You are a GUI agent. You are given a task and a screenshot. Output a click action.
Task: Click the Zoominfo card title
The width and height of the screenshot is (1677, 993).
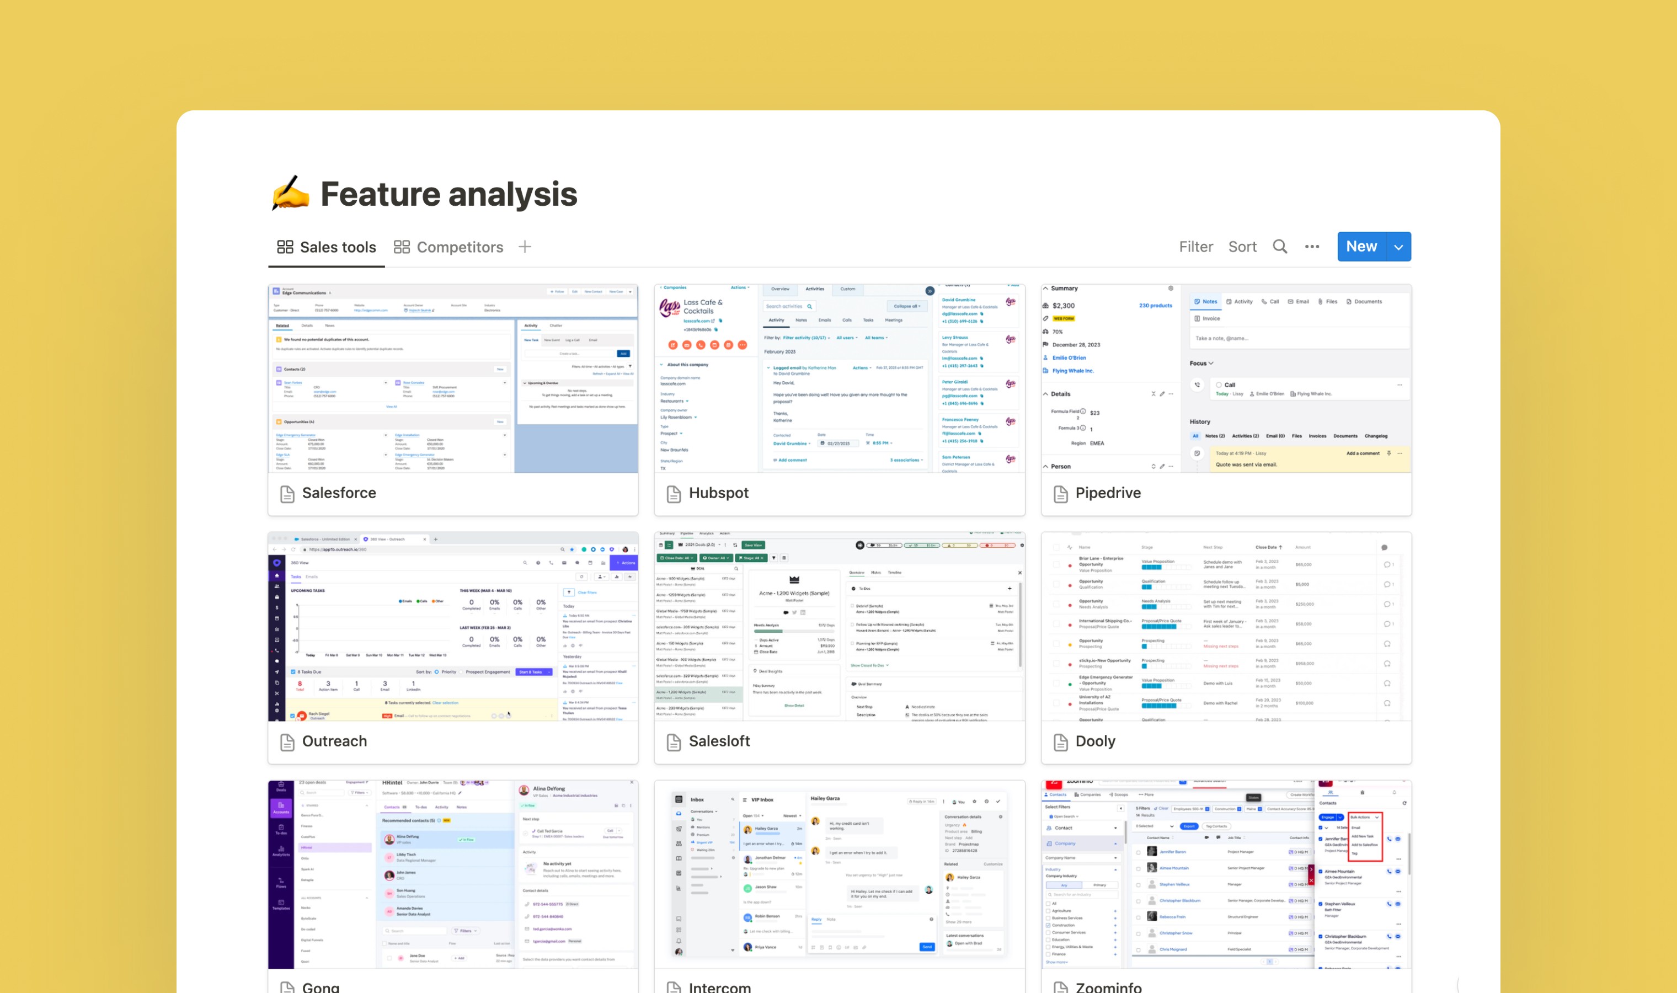pos(1108,987)
